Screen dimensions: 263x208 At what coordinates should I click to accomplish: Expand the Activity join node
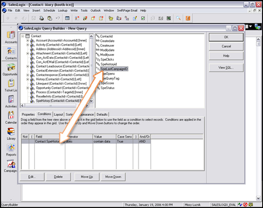tap(28, 45)
